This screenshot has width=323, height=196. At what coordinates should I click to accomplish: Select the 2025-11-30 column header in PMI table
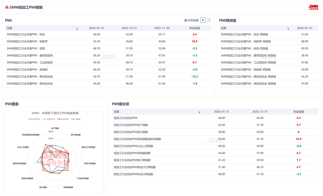(x=162, y=28)
